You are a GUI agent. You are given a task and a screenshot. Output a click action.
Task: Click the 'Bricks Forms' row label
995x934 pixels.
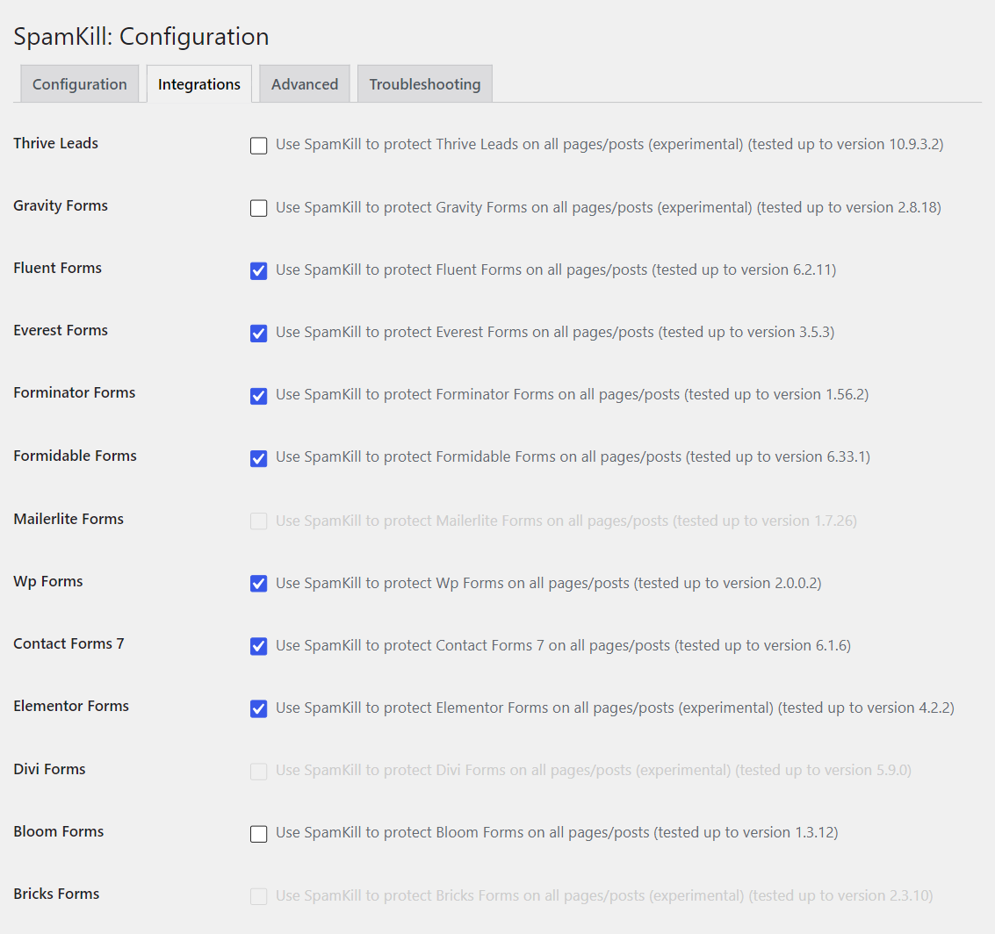(x=56, y=894)
